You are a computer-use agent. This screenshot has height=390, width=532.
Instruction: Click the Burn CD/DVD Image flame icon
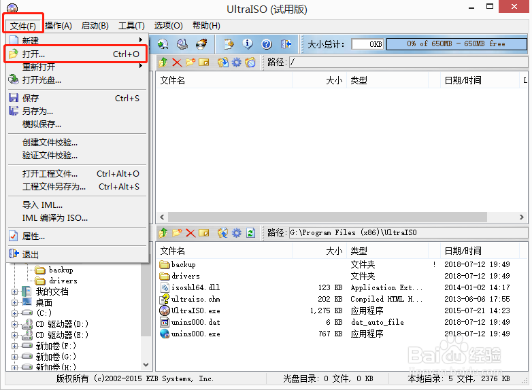click(x=201, y=44)
